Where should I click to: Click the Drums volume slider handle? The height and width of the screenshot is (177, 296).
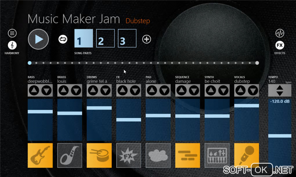pyautogui.click(x=99, y=108)
